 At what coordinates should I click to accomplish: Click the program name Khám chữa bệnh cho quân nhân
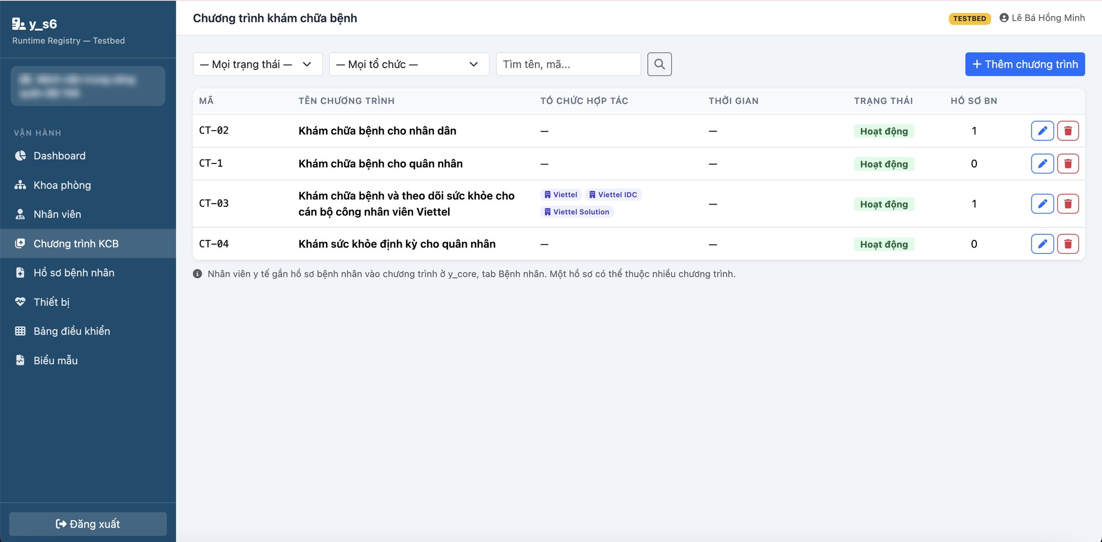click(381, 163)
